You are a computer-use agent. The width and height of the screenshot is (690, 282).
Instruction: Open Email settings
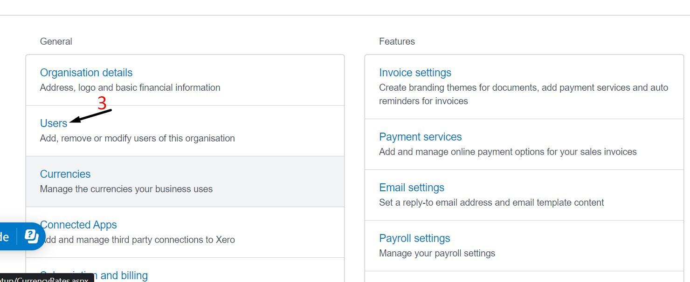tap(411, 188)
